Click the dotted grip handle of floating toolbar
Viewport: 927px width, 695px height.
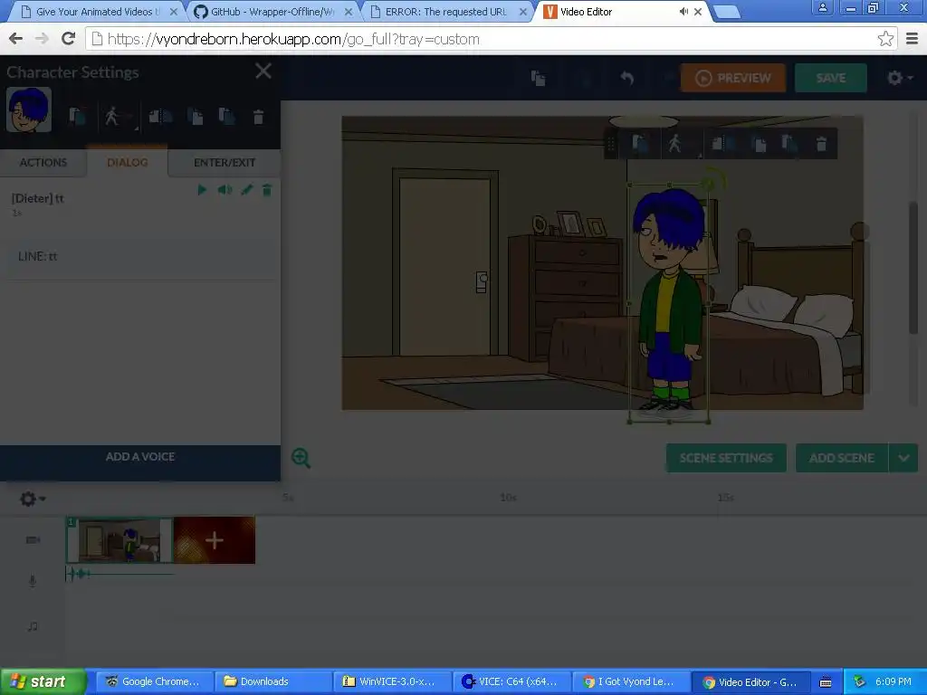(x=611, y=144)
